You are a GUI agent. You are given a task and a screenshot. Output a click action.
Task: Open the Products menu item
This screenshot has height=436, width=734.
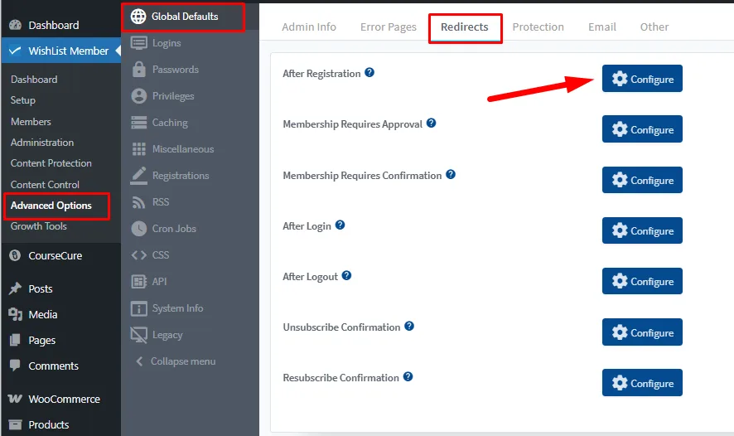coord(49,424)
